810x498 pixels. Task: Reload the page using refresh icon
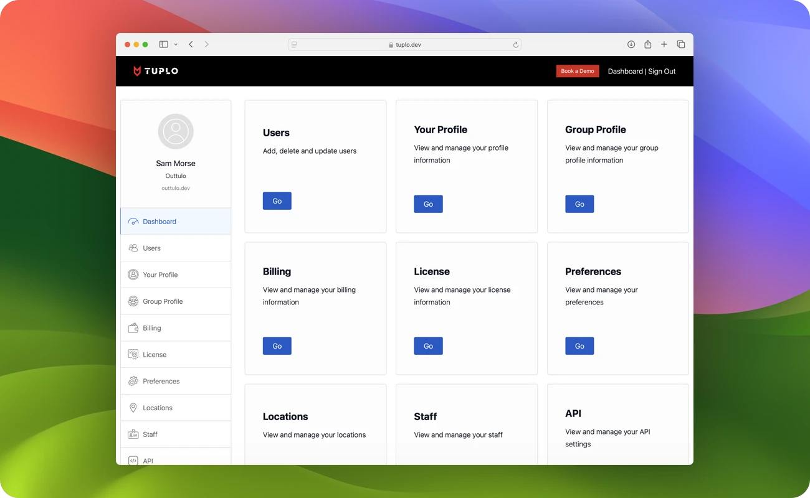515,45
